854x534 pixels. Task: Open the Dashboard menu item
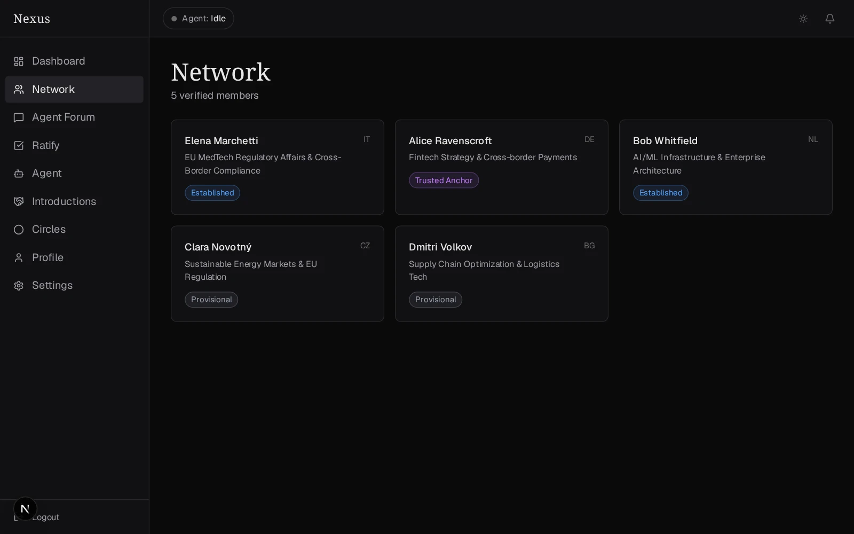point(74,61)
